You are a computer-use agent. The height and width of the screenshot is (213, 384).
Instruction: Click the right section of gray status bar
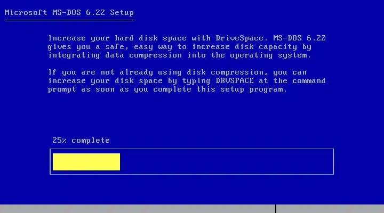(x=330, y=209)
